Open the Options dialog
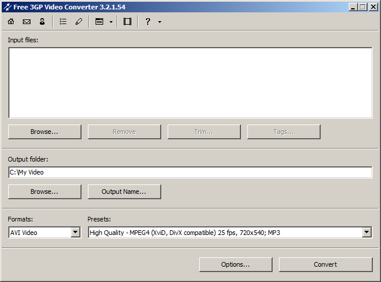This screenshot has height=282, width=381. 236,264
